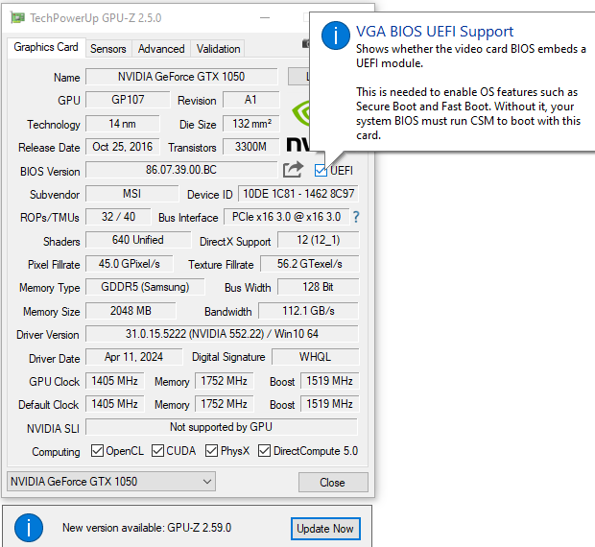This screenshot has width=595, height=547.
Task: Click the Memory Type value GDDR5 (Samsung)
Action: 145,287
